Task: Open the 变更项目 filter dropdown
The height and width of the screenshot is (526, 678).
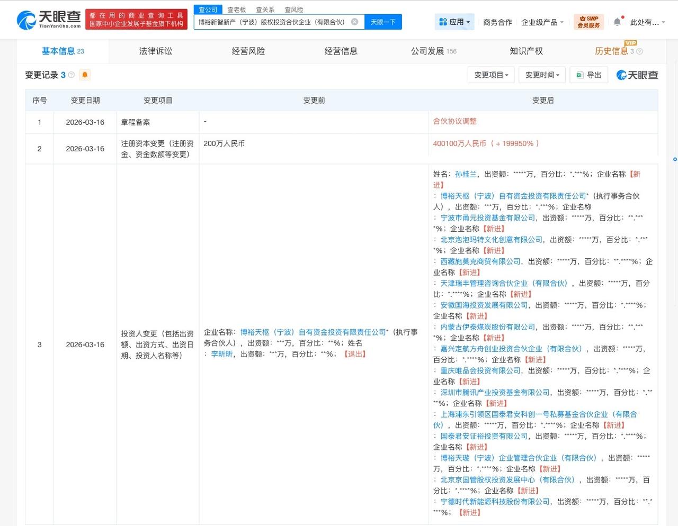Action: coord(490,75)
